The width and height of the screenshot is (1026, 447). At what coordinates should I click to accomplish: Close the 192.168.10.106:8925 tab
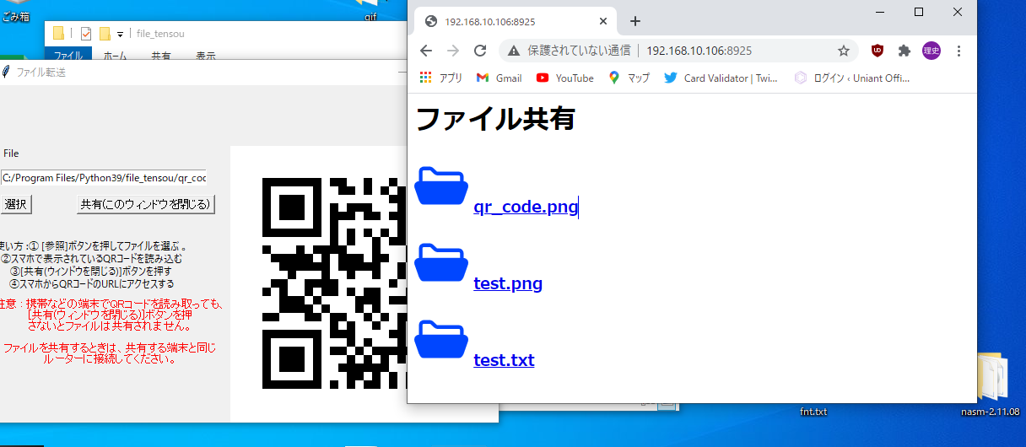[x=603, y=21]
